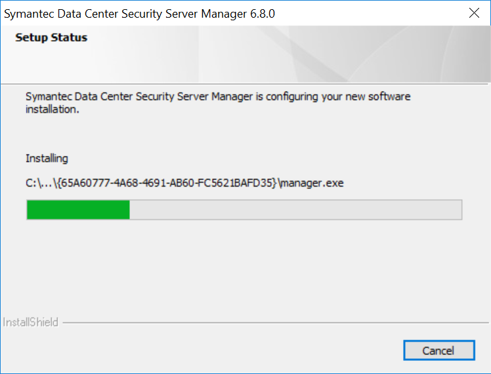Click the green filled part of progress bar
Viewport: 491px width, 374px height.
[77, 210]
